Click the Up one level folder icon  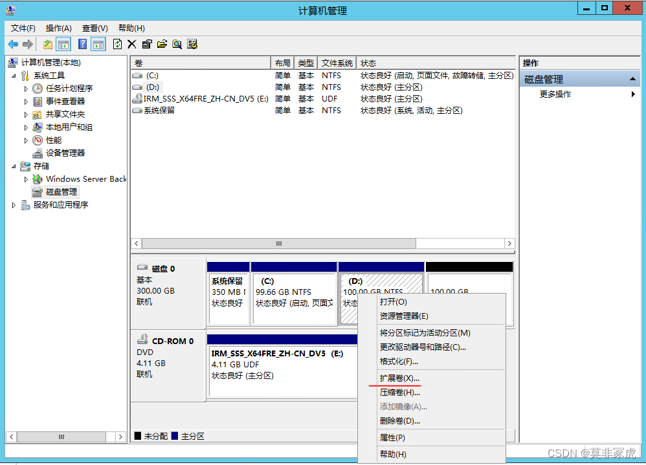(48, 44)
